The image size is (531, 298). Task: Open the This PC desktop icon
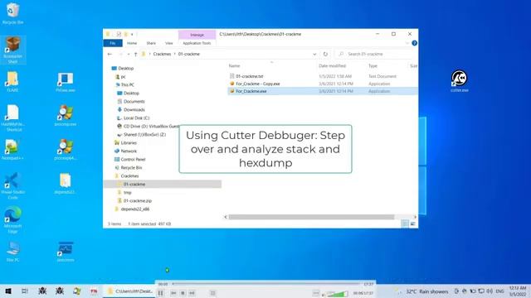coord(12,252)
